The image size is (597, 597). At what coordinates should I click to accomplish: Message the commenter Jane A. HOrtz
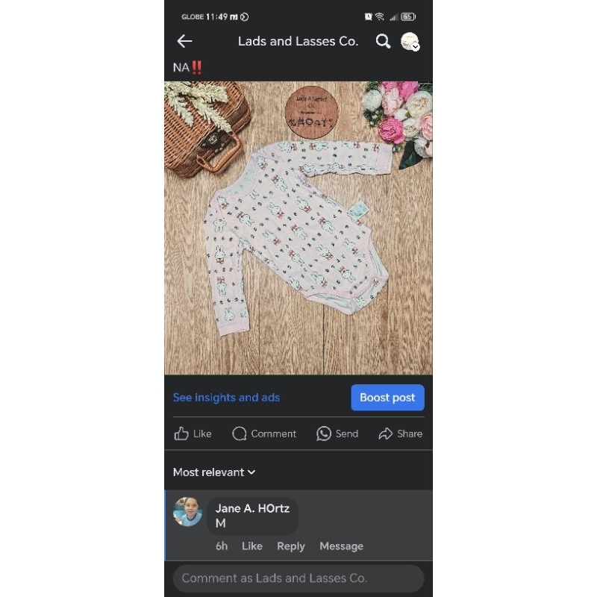point(342,546)
